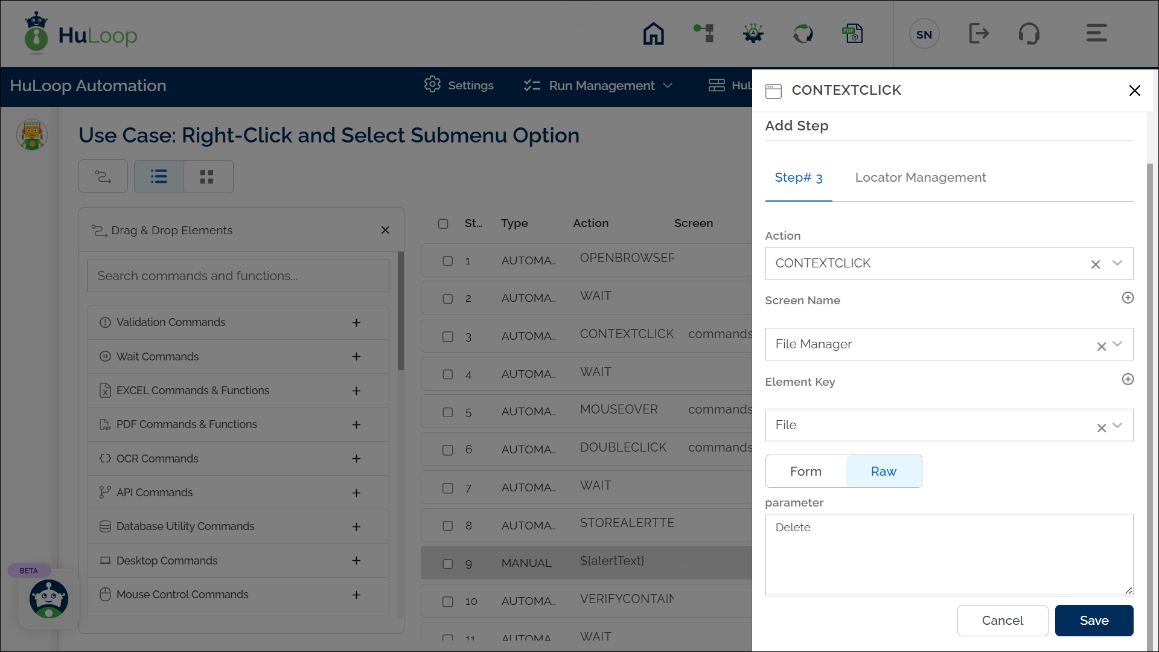This screenshot has height=652, width=1159.
Task: Switch to the Locator Management tab
Action: click(920, 177)
